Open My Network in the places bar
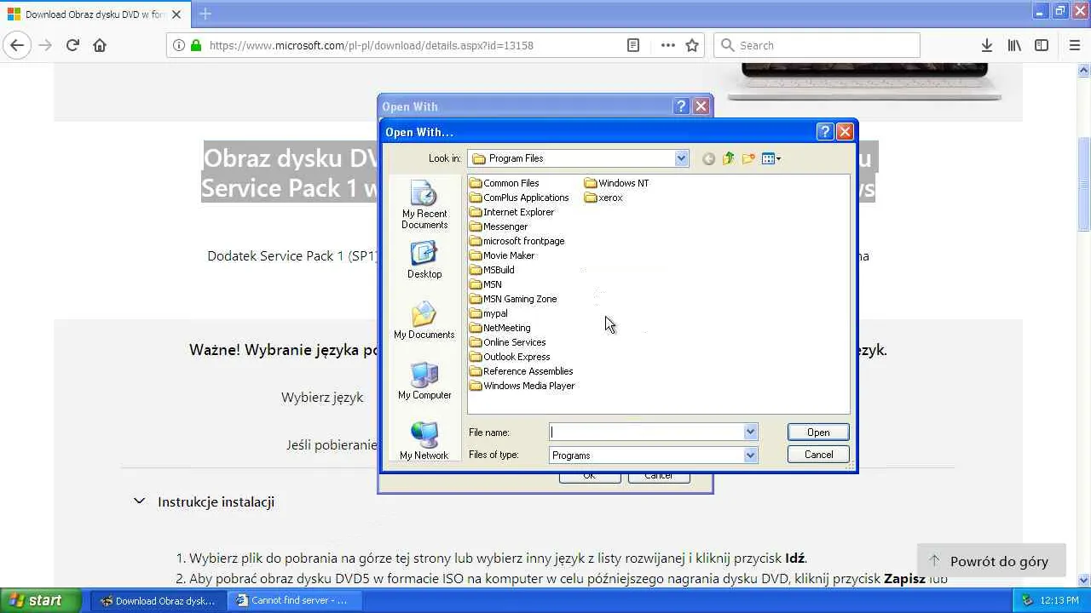This screenshot has height=613, width=1091. [x=424, y=441]
